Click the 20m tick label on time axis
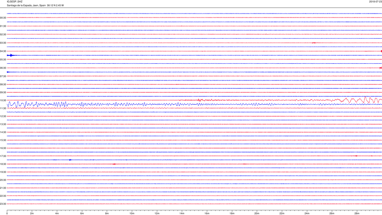The image size is (382, 215). coord(257,213)
